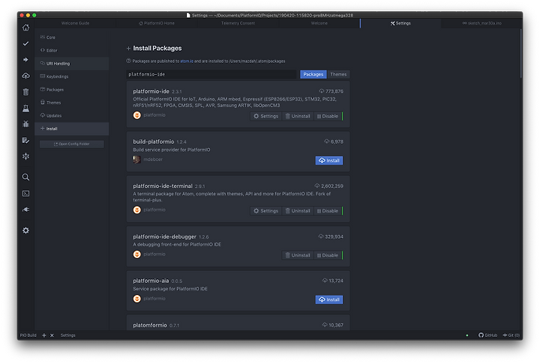The width and height of the screenshot is (540, 363).
Task: Click the X icon in status bar
Action: pos(52,335)
